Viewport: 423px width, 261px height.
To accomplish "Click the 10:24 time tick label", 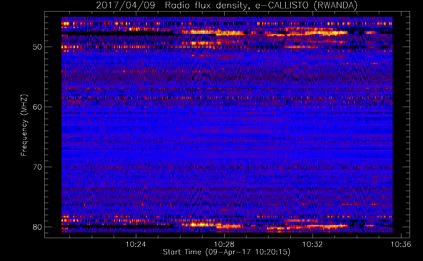I will (x=136, y=245).
